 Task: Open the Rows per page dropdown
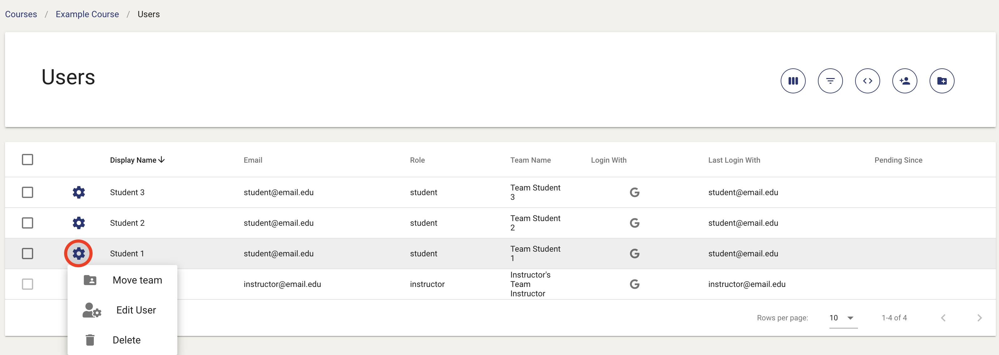point(842,318)
